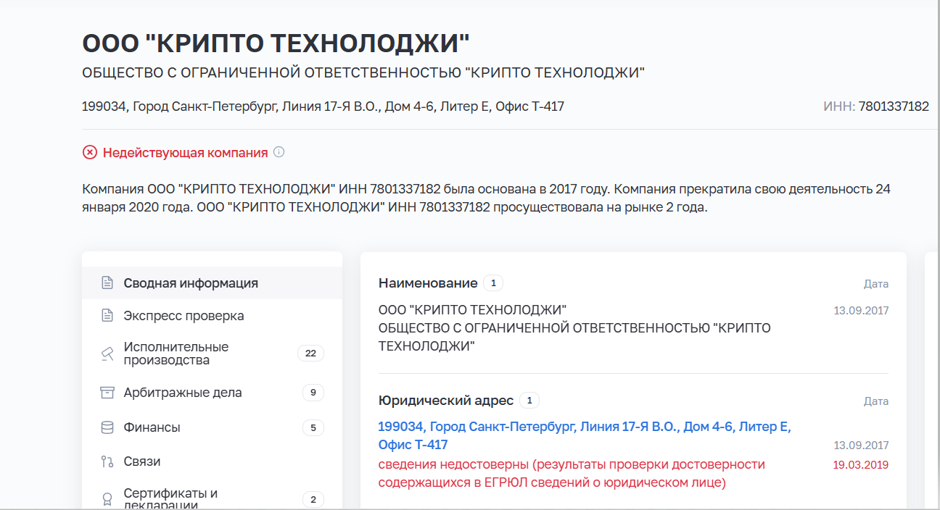Open the Экспресс проверка section

point(212,316)
